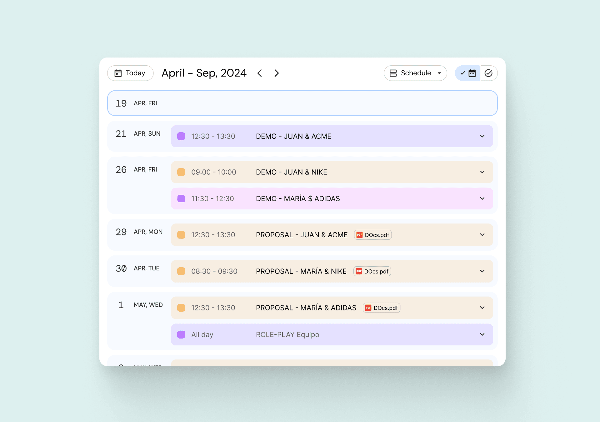Open the Schedule view dropdown
Viewport: 600px width, 422px height.
[439, 73]
